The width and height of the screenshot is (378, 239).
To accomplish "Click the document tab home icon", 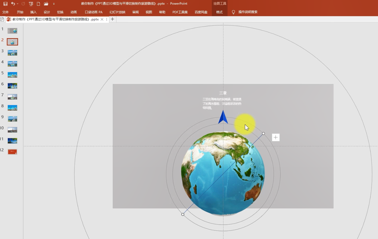I will click(x=2, y=19).
